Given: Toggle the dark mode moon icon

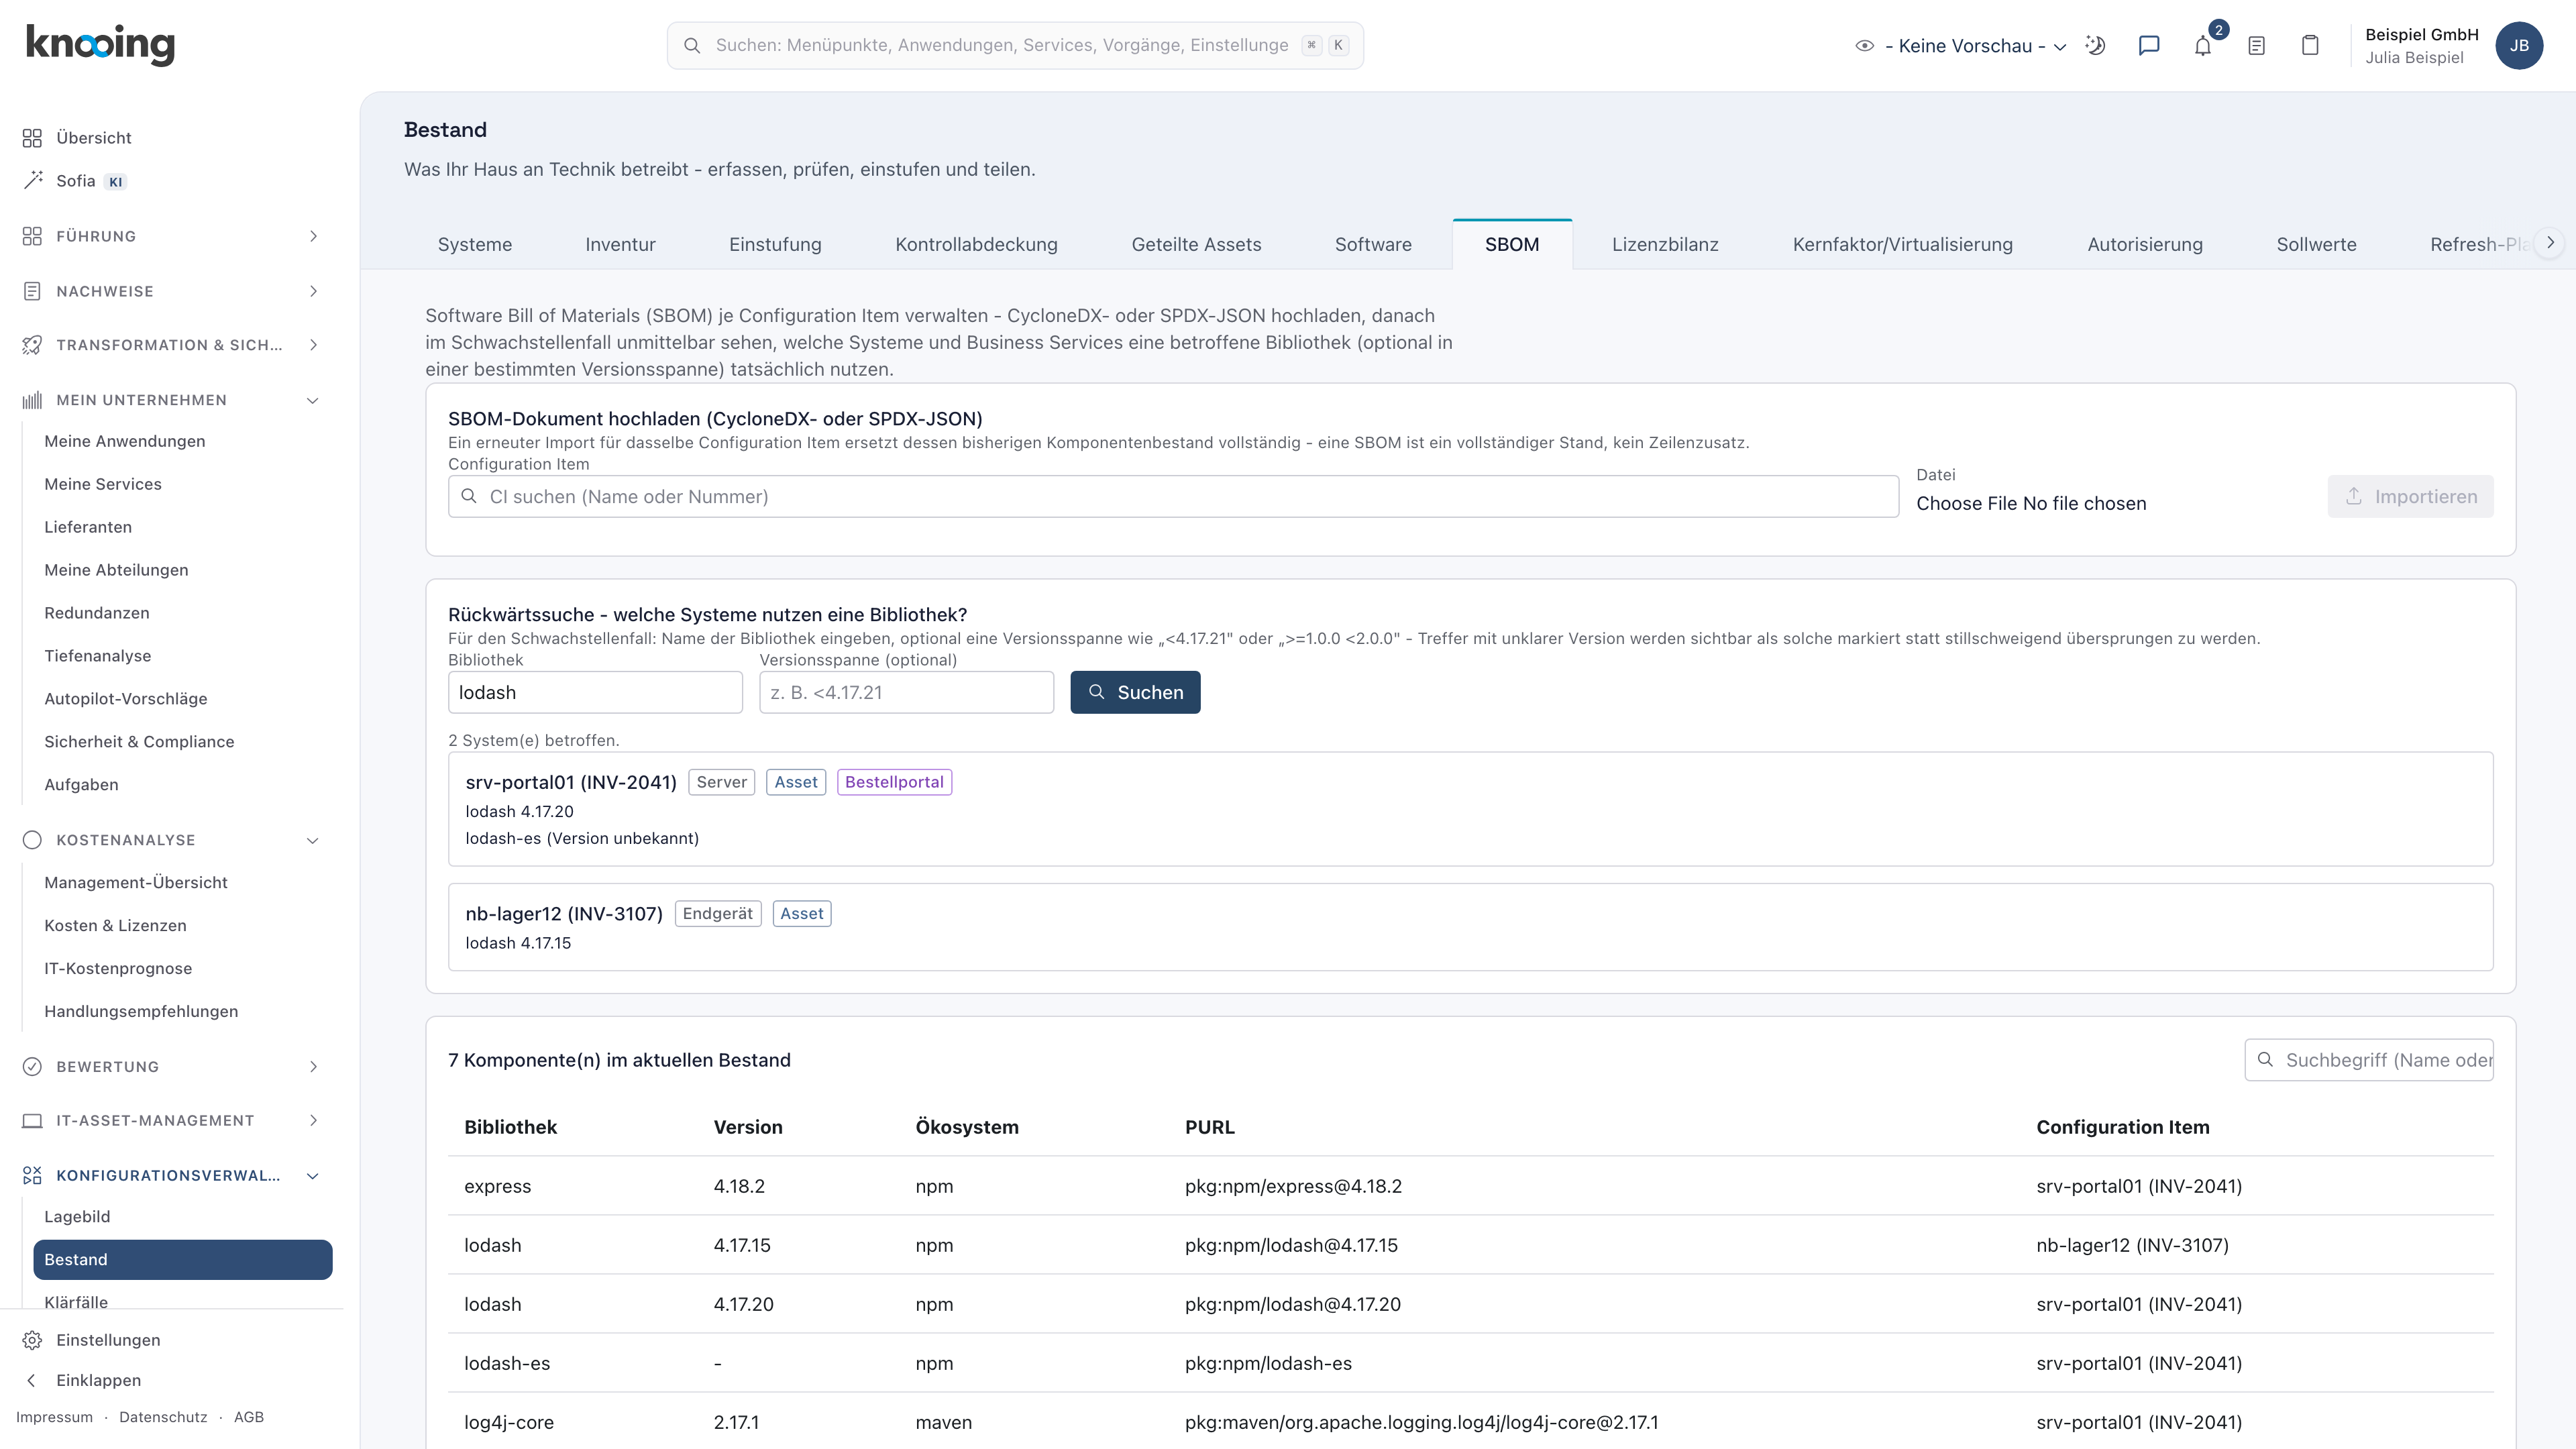Looking at the screenshot, I should (x=2095, y=45).
